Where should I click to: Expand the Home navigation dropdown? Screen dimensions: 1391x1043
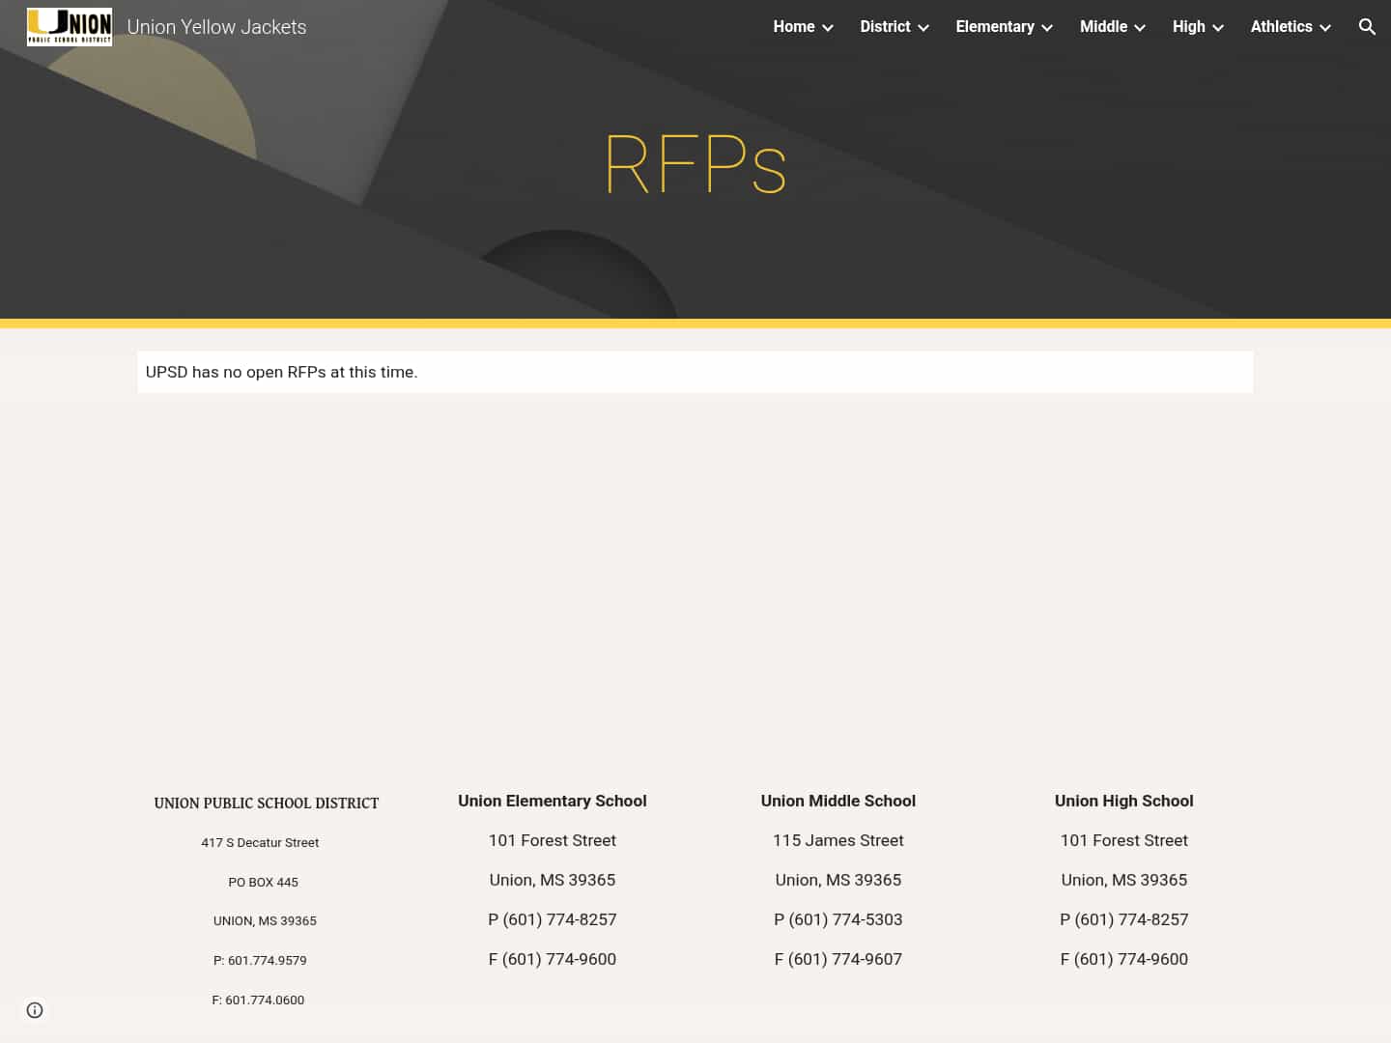click(x=828, y=27)
